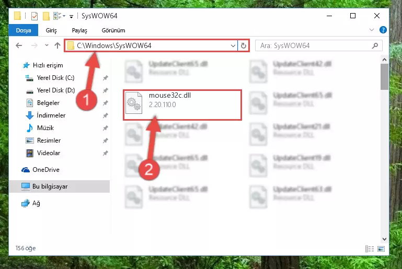Open Yerel Disk (D:) in the sidebar

tap(55, 90)
